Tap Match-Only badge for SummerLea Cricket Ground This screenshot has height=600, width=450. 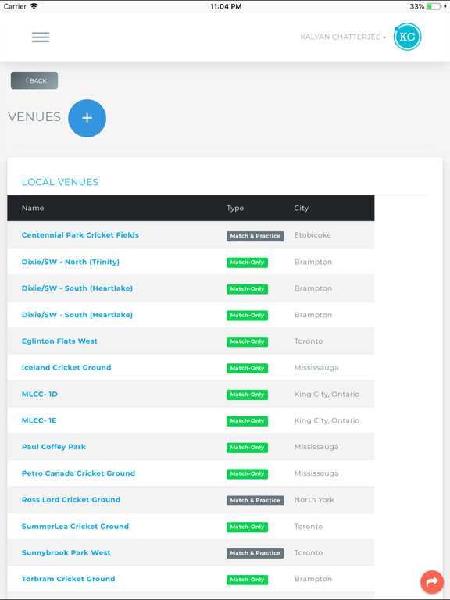pyautogui.click(x=247, y=527)
